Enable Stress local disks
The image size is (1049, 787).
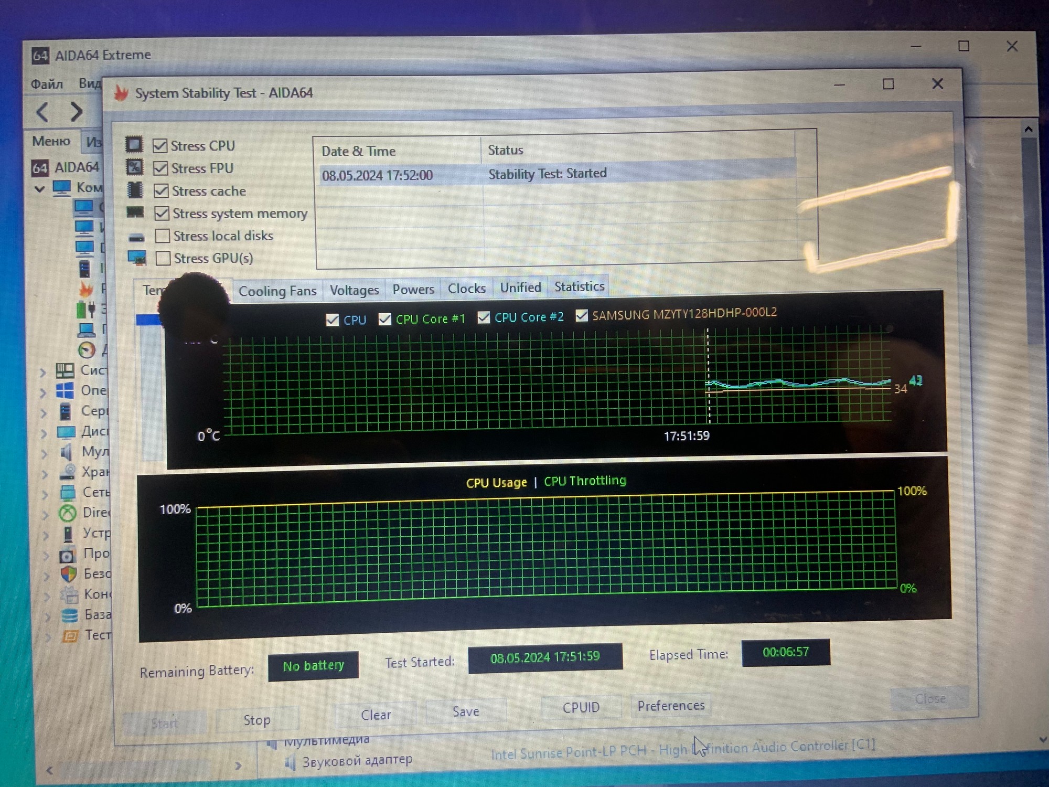[162, 236]
